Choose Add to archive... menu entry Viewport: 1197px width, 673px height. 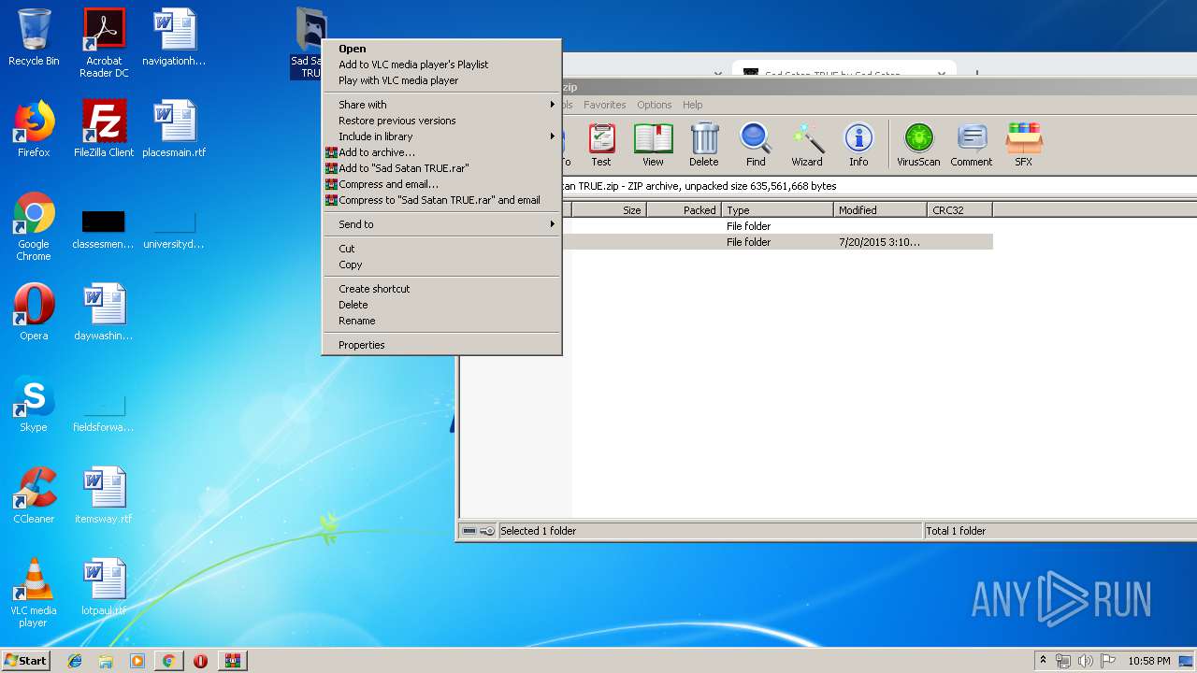point(441,152)
